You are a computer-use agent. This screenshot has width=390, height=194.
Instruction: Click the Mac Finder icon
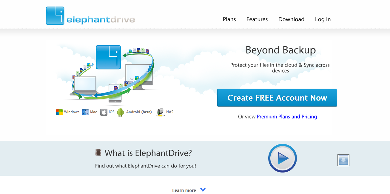(85, 112)
